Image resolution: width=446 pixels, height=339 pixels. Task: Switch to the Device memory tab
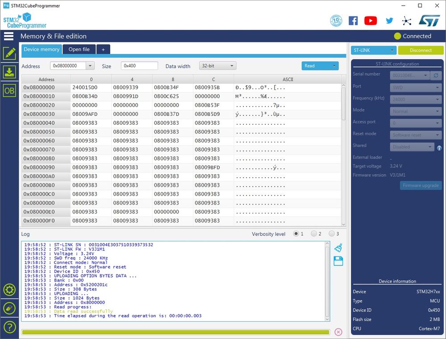[42, 49]
